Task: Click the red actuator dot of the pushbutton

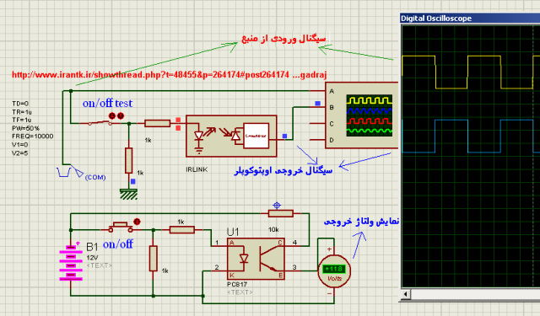Action: coord(137,222)
